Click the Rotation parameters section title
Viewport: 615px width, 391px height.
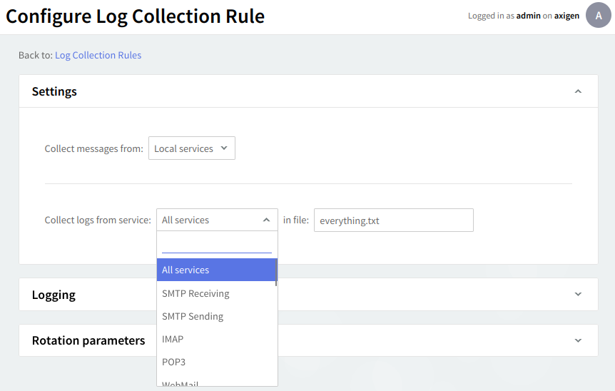(88, 340)
